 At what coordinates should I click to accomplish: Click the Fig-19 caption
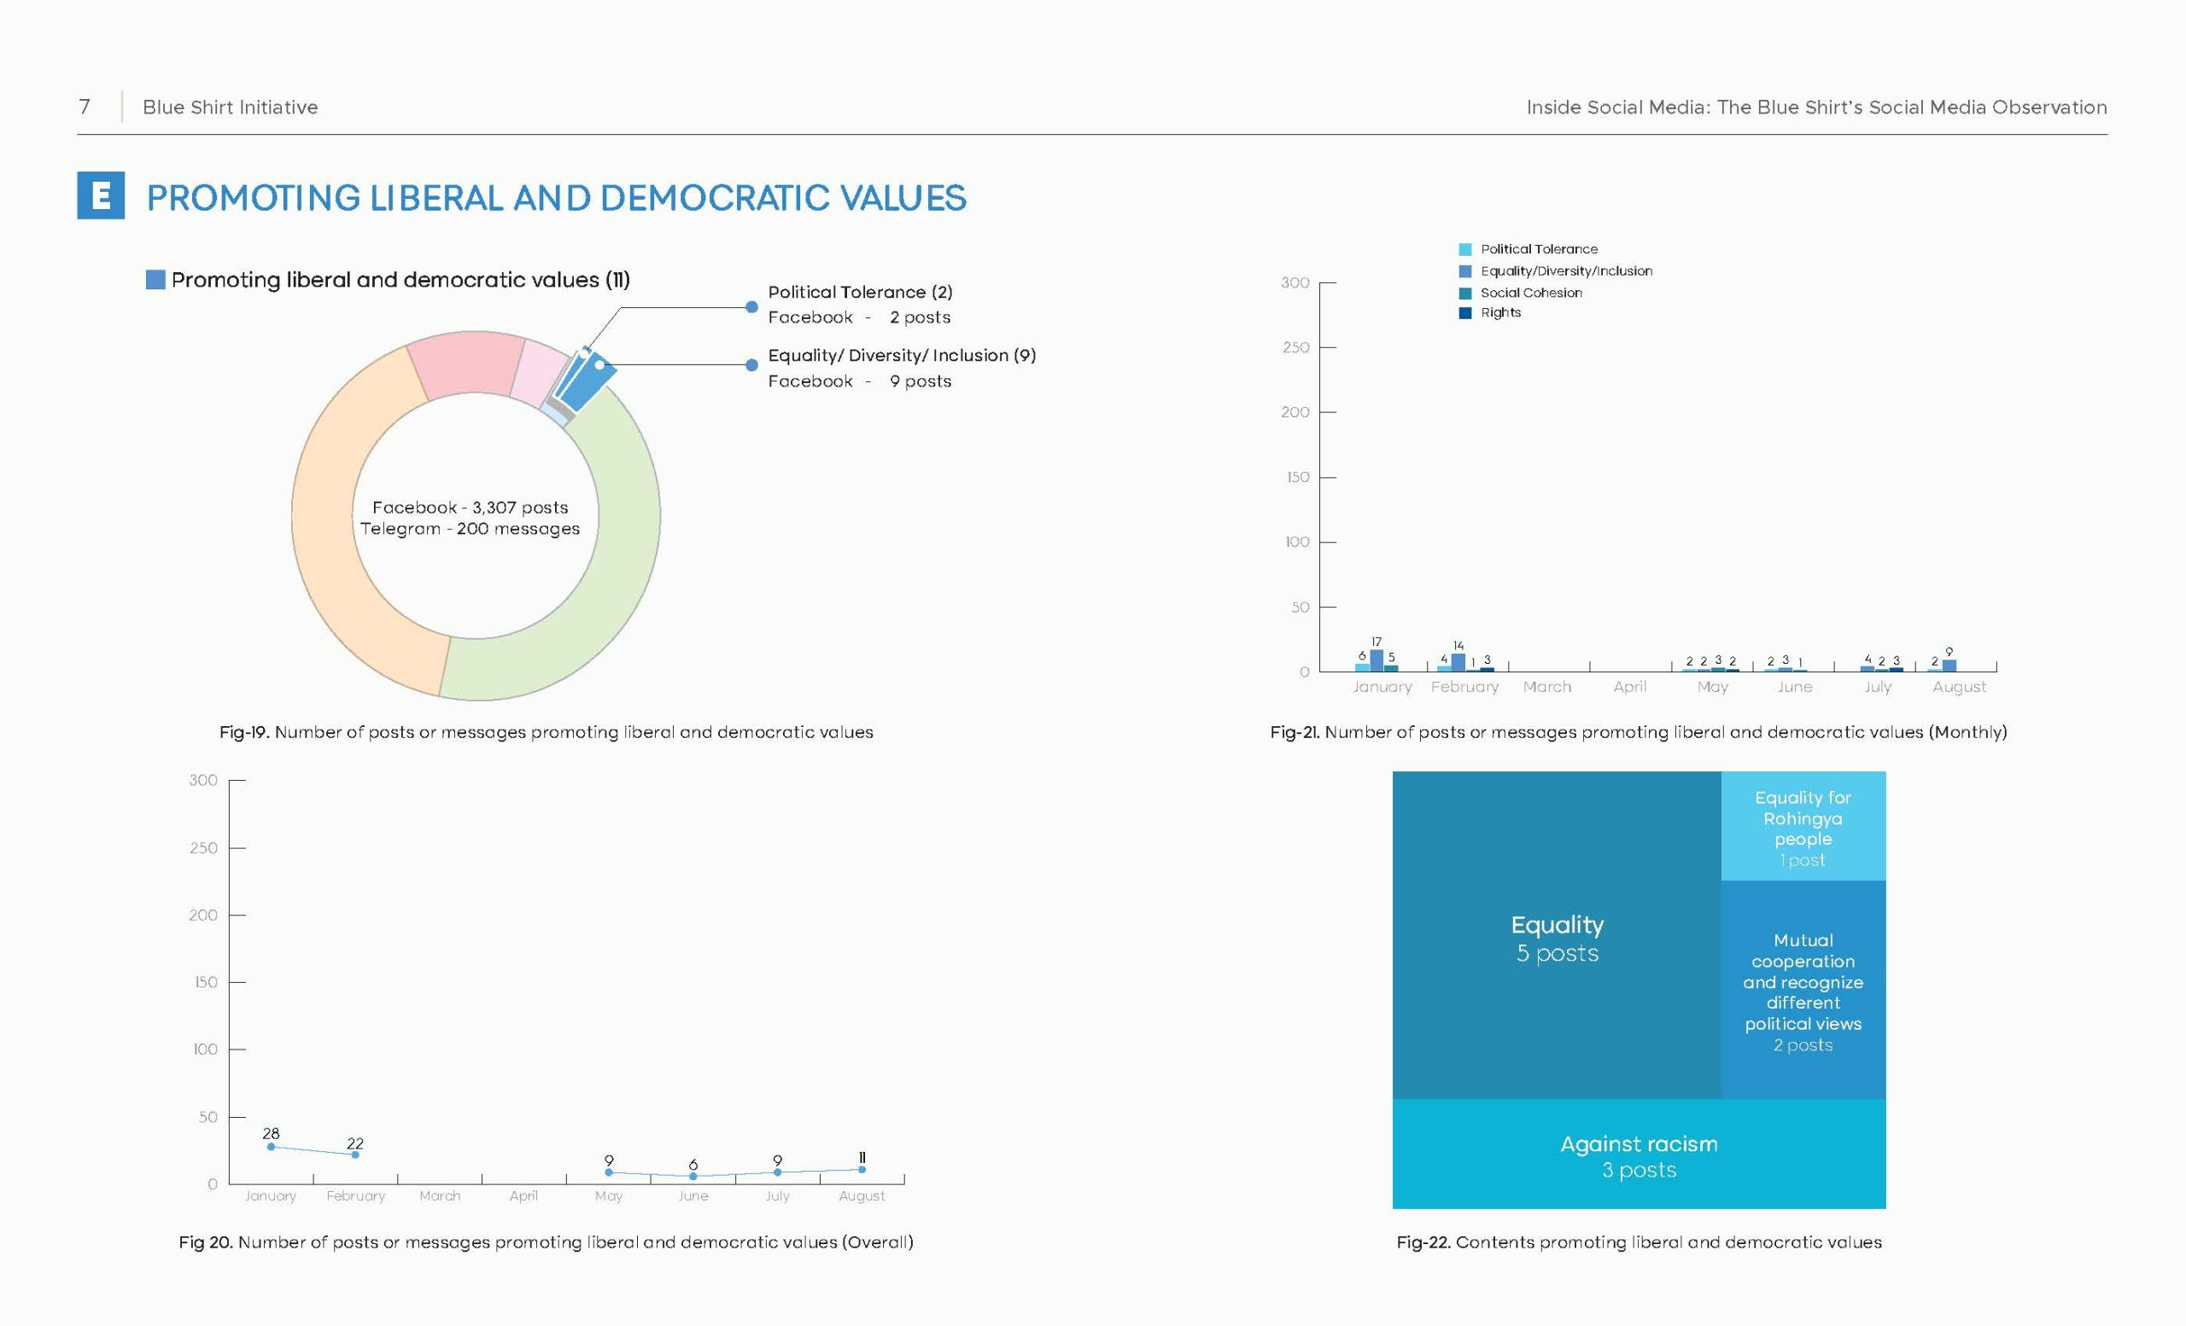(x=546, y=732)
